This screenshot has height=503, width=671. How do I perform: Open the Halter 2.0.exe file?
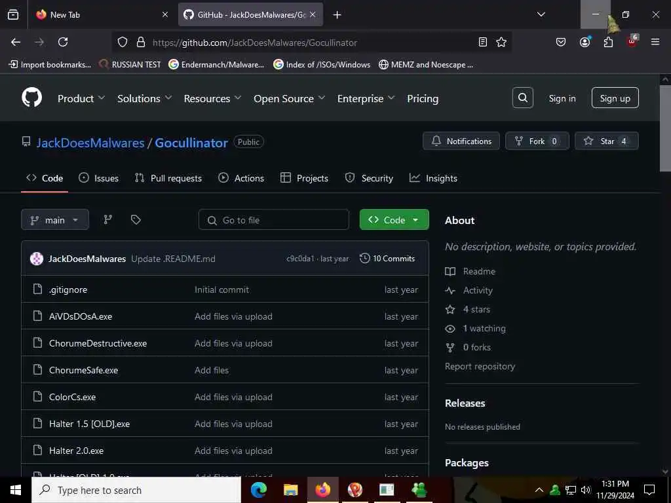pyautogui.click(x=76, y=451)
